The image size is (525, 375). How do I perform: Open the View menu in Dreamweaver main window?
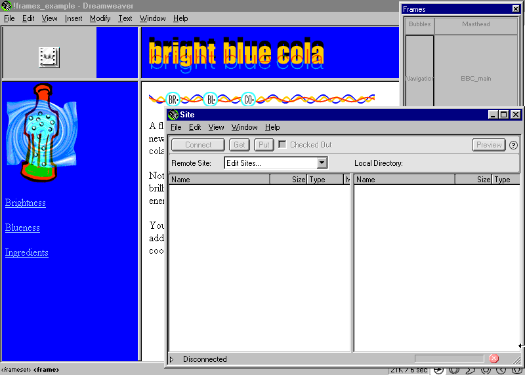pyautogui.click(x=49, y=18)
